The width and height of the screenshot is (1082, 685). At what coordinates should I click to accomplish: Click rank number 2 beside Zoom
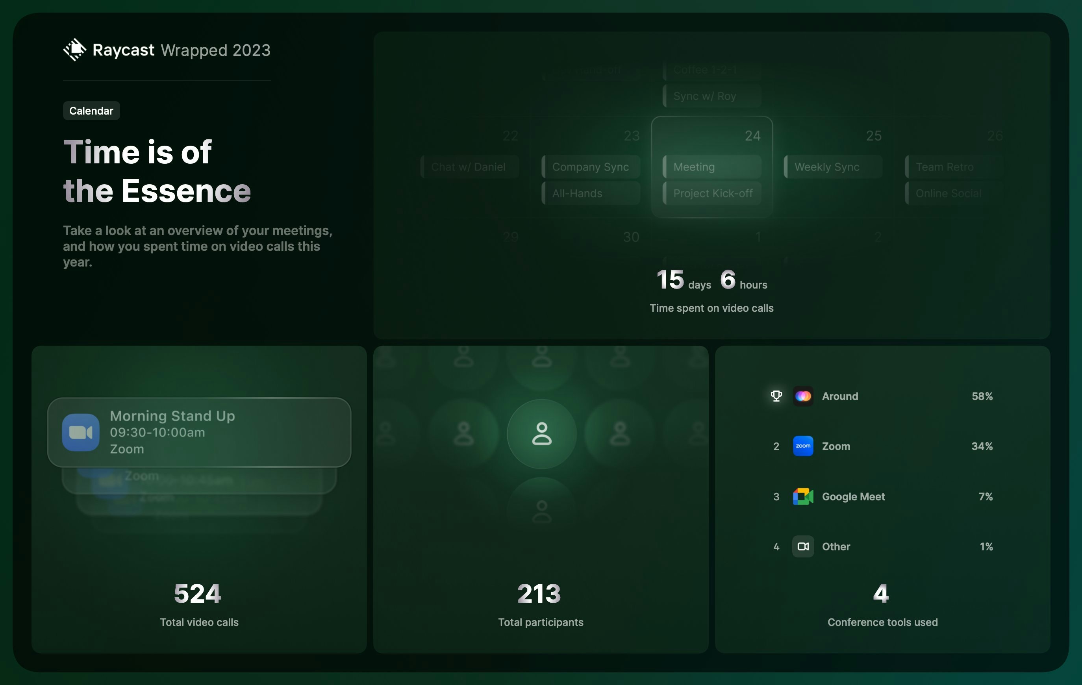tap(776, 446)
